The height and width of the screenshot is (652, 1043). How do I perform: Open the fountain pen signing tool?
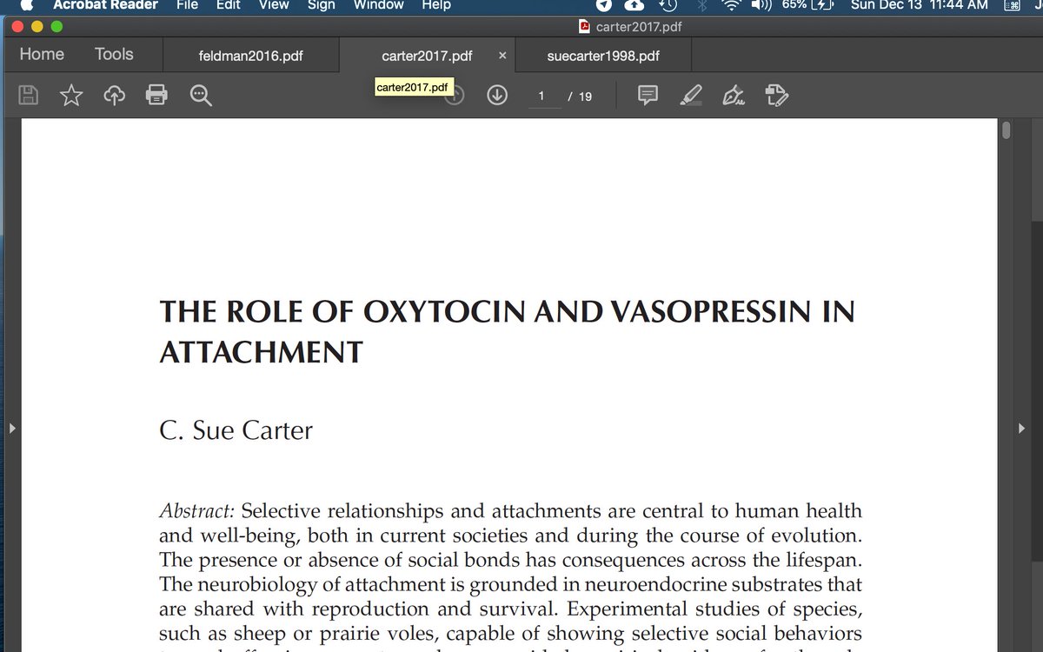734,96
